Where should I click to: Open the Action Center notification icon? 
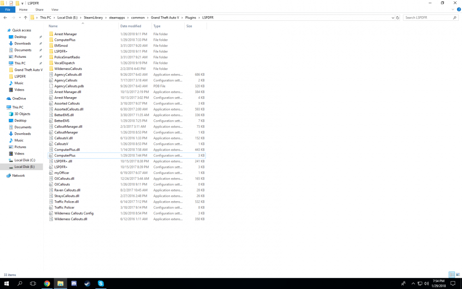[453, 283]
